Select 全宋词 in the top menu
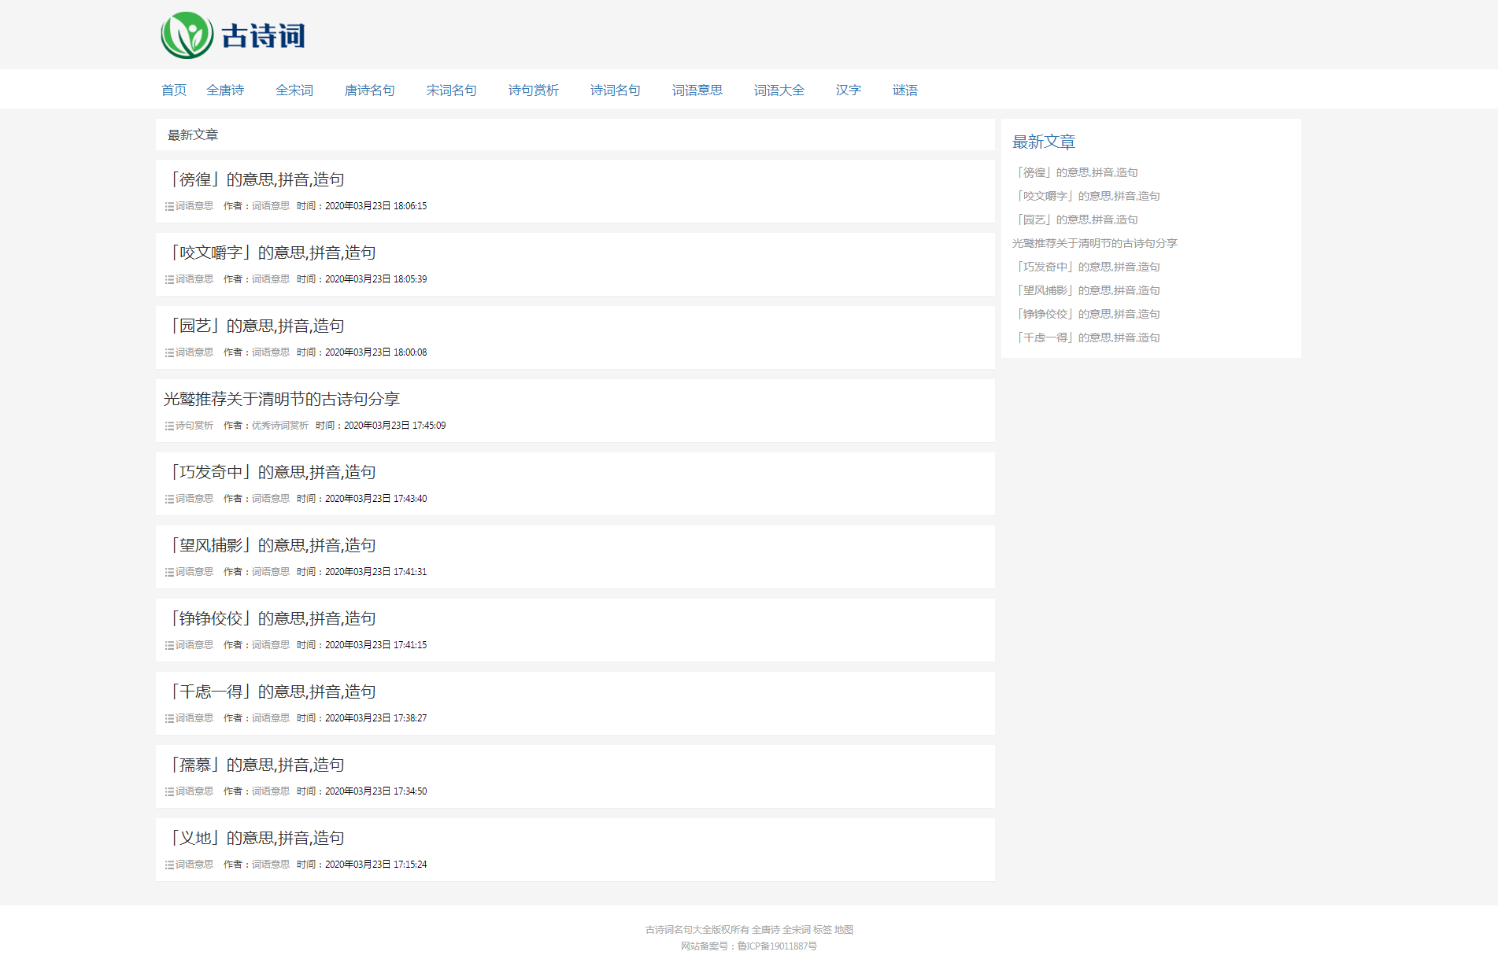Image resolution: width=1498 pixels, height=970 pixels. (294, 90)
